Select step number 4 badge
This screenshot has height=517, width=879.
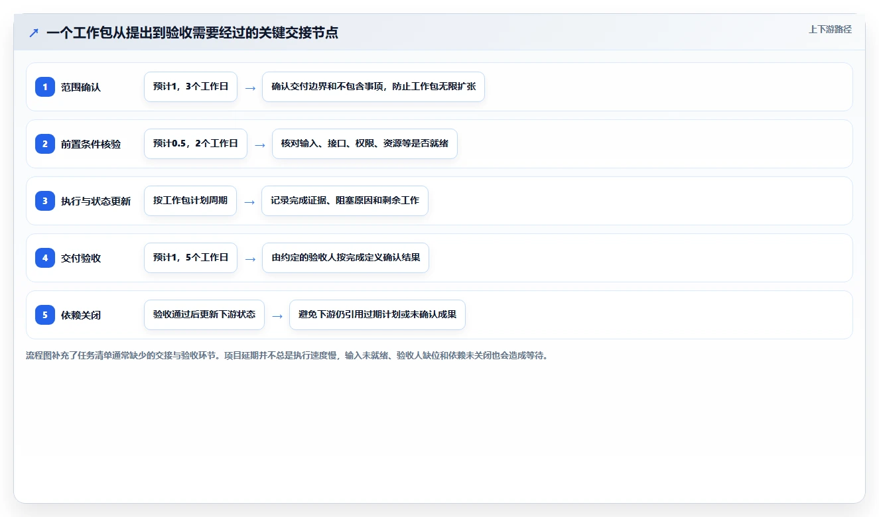[x=45, y=258]
